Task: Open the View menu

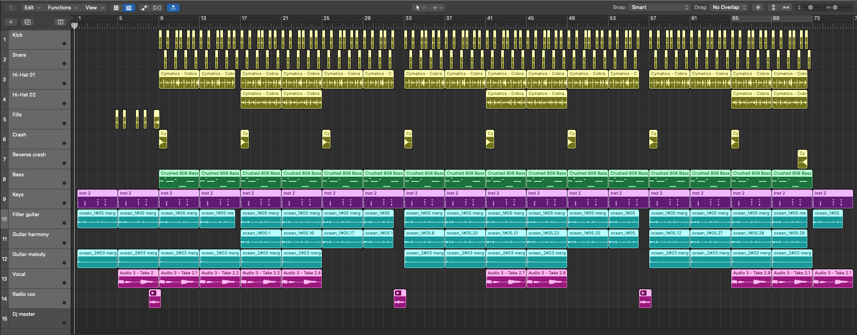Action: pyautogui.click(x=95, y=7)
